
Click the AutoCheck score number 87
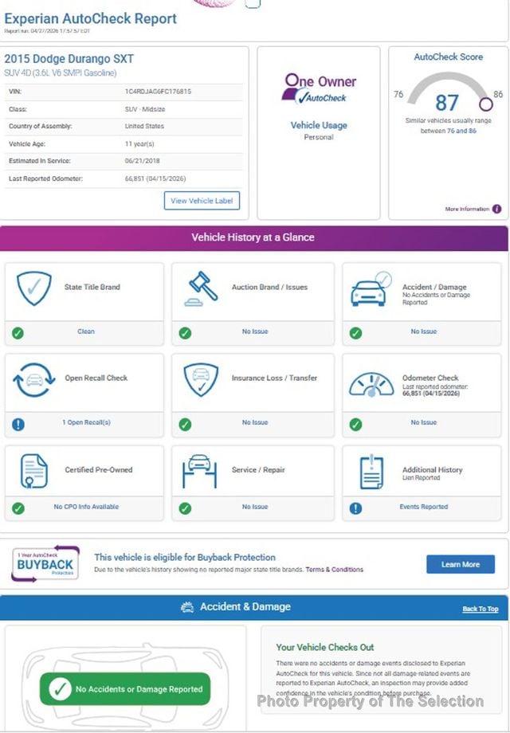coord(447,103)
